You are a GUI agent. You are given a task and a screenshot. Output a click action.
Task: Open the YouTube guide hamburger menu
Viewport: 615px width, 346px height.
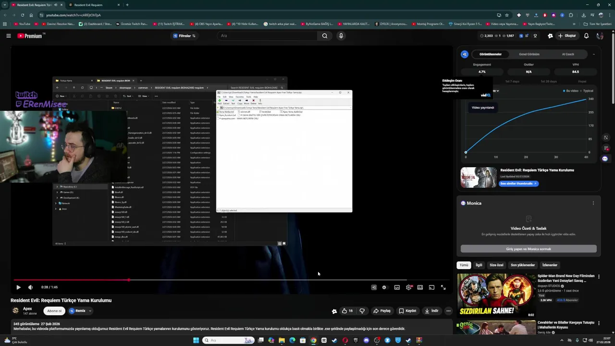click(x=8, y=36)
